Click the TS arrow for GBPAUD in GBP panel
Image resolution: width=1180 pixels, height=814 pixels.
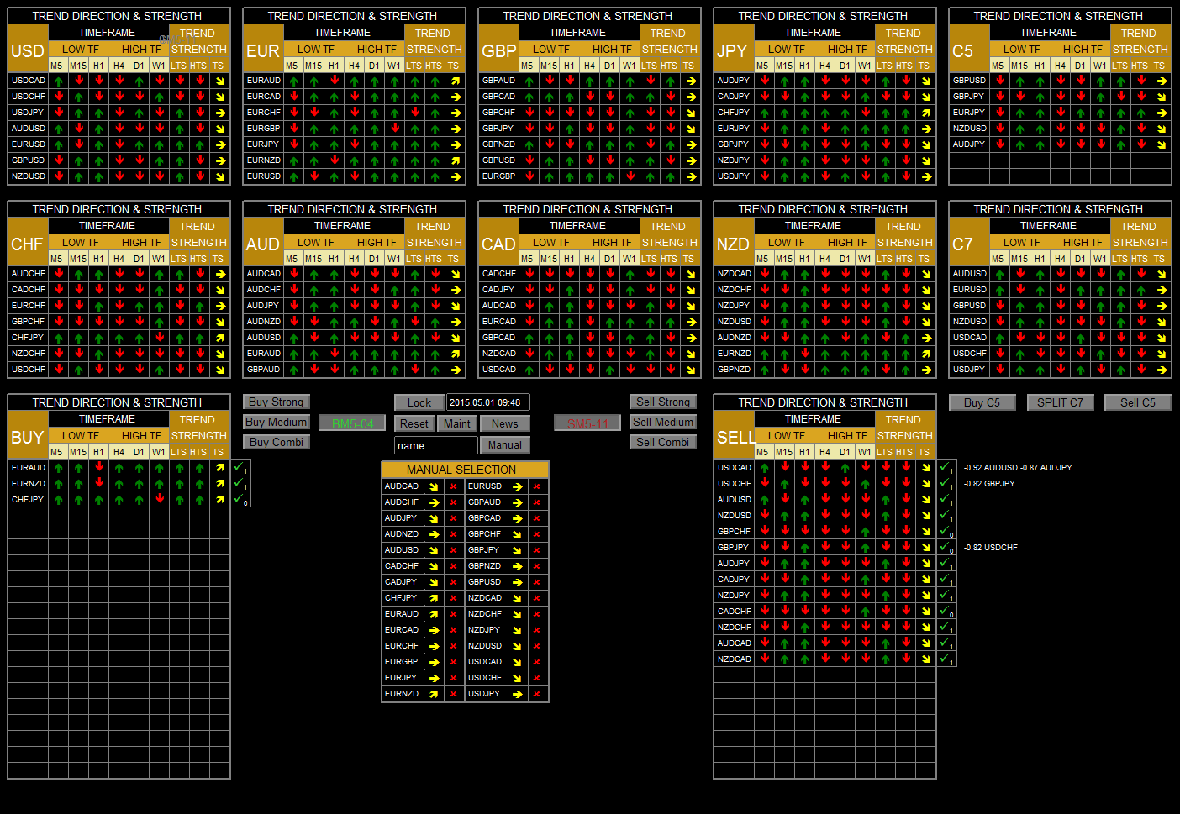(x=690, y=81)
